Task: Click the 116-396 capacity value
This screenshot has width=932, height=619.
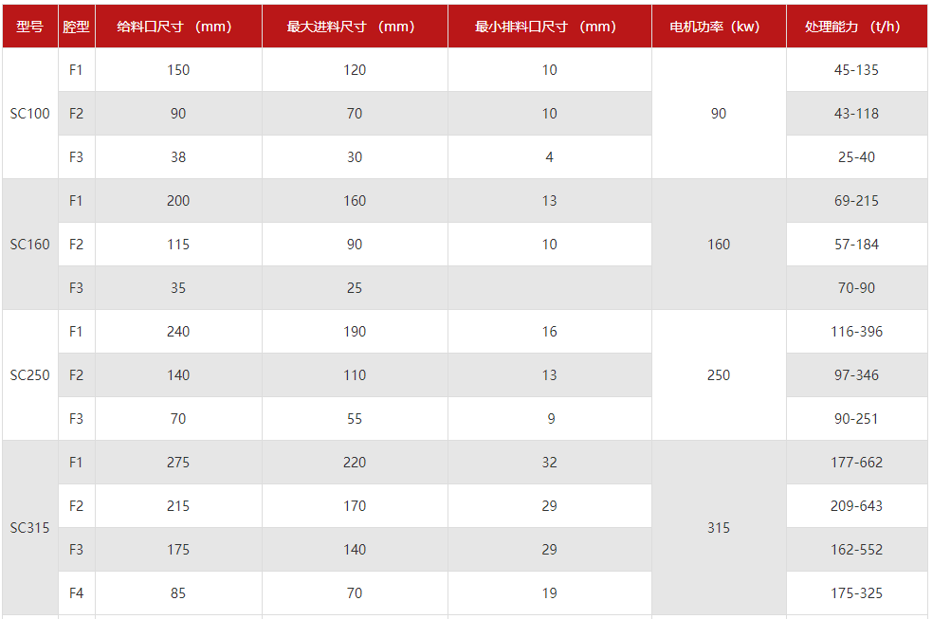Action: pos(857,332)
